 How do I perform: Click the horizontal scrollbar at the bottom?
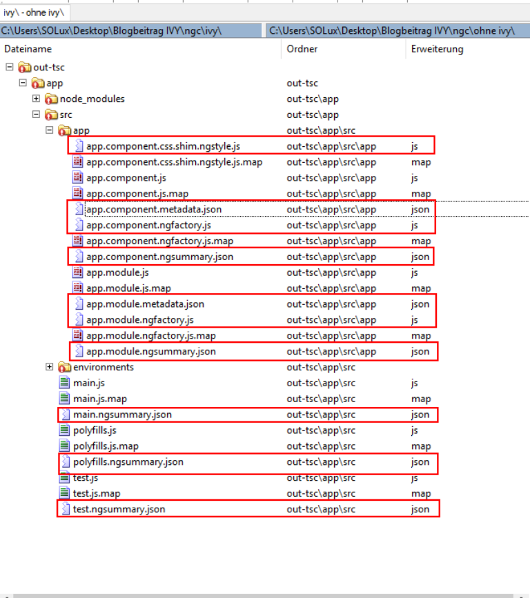point(265,596)
